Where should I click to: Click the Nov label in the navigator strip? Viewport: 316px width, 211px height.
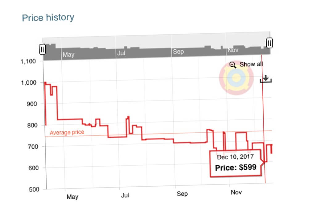pyautogui.click(x=234, y=50)
